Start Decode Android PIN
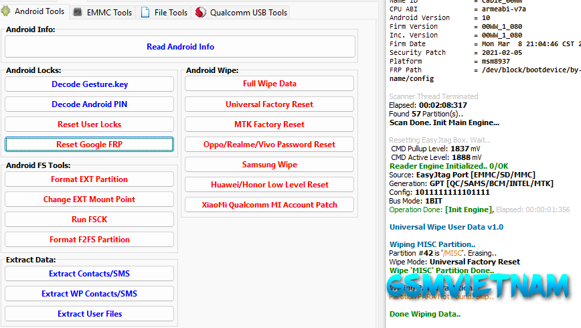This screenshot has height=328, width=581. click(89, 104)
